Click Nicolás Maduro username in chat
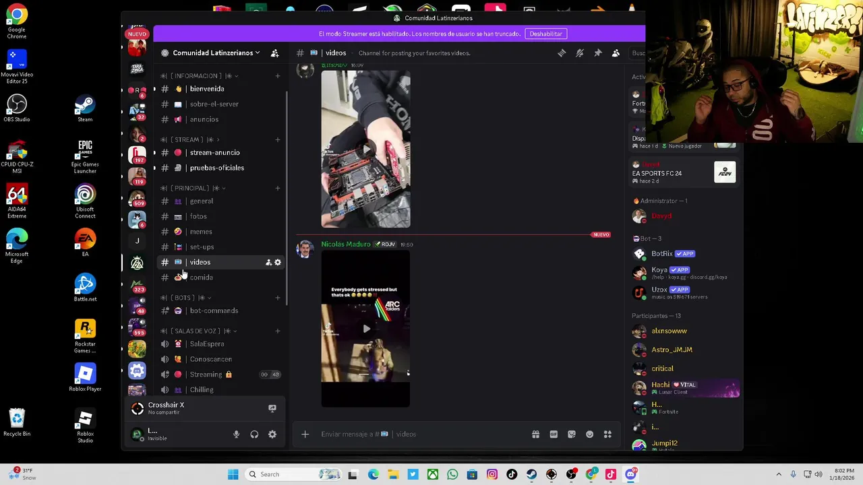863x485 pixels. pos(346,245)
